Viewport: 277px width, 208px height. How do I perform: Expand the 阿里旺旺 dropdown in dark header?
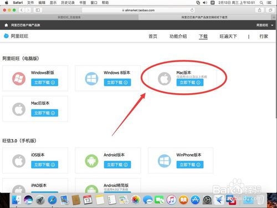[265, 25]
